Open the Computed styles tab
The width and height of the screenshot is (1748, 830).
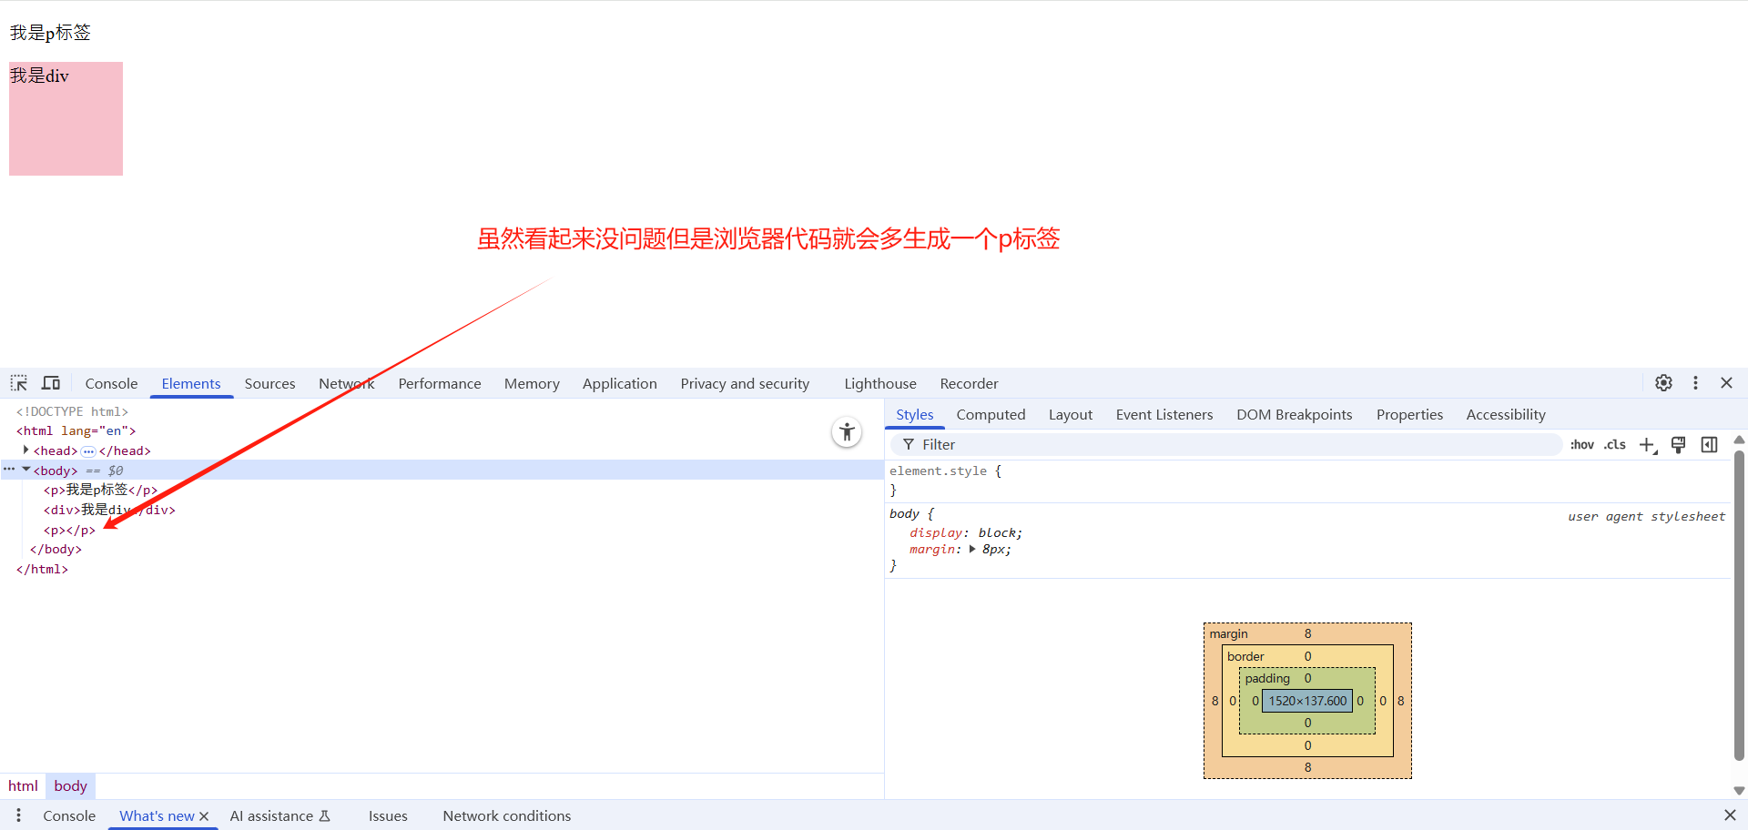[x=991, y=415]
